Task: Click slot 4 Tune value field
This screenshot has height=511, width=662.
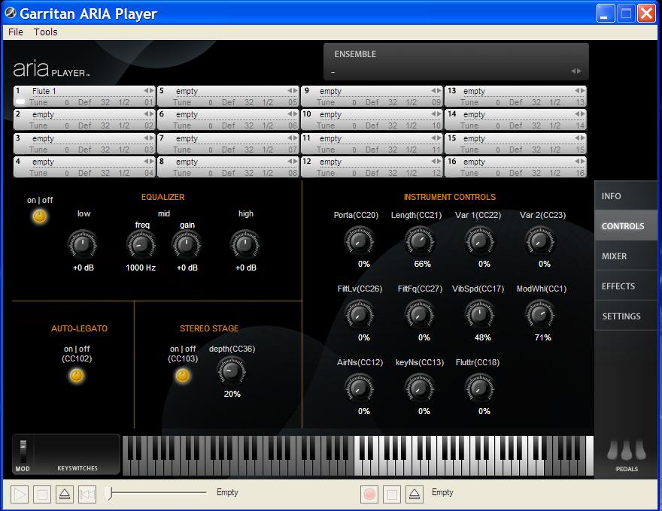Action: pyautogui.click(x=67, y=173)
